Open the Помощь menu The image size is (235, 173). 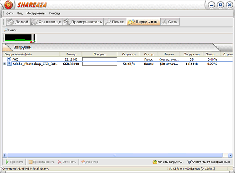[55, 13]
